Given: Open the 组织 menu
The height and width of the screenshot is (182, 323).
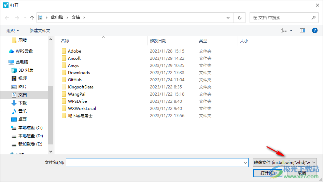Looking at the screenshot, I should click(13, 30).
